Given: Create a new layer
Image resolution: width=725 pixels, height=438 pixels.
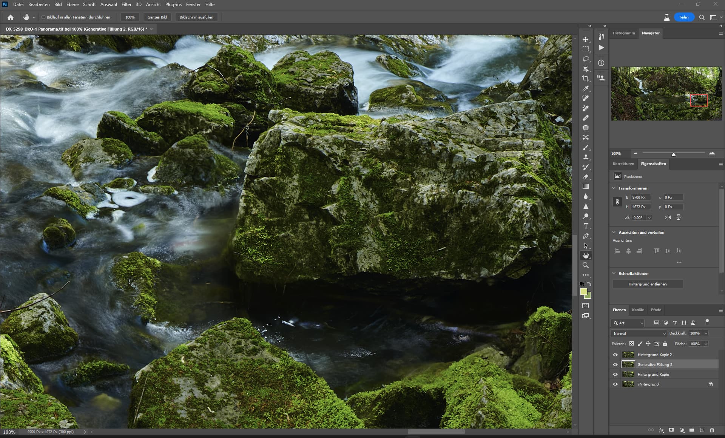Looking at the screenshot, I should point(702,430).
